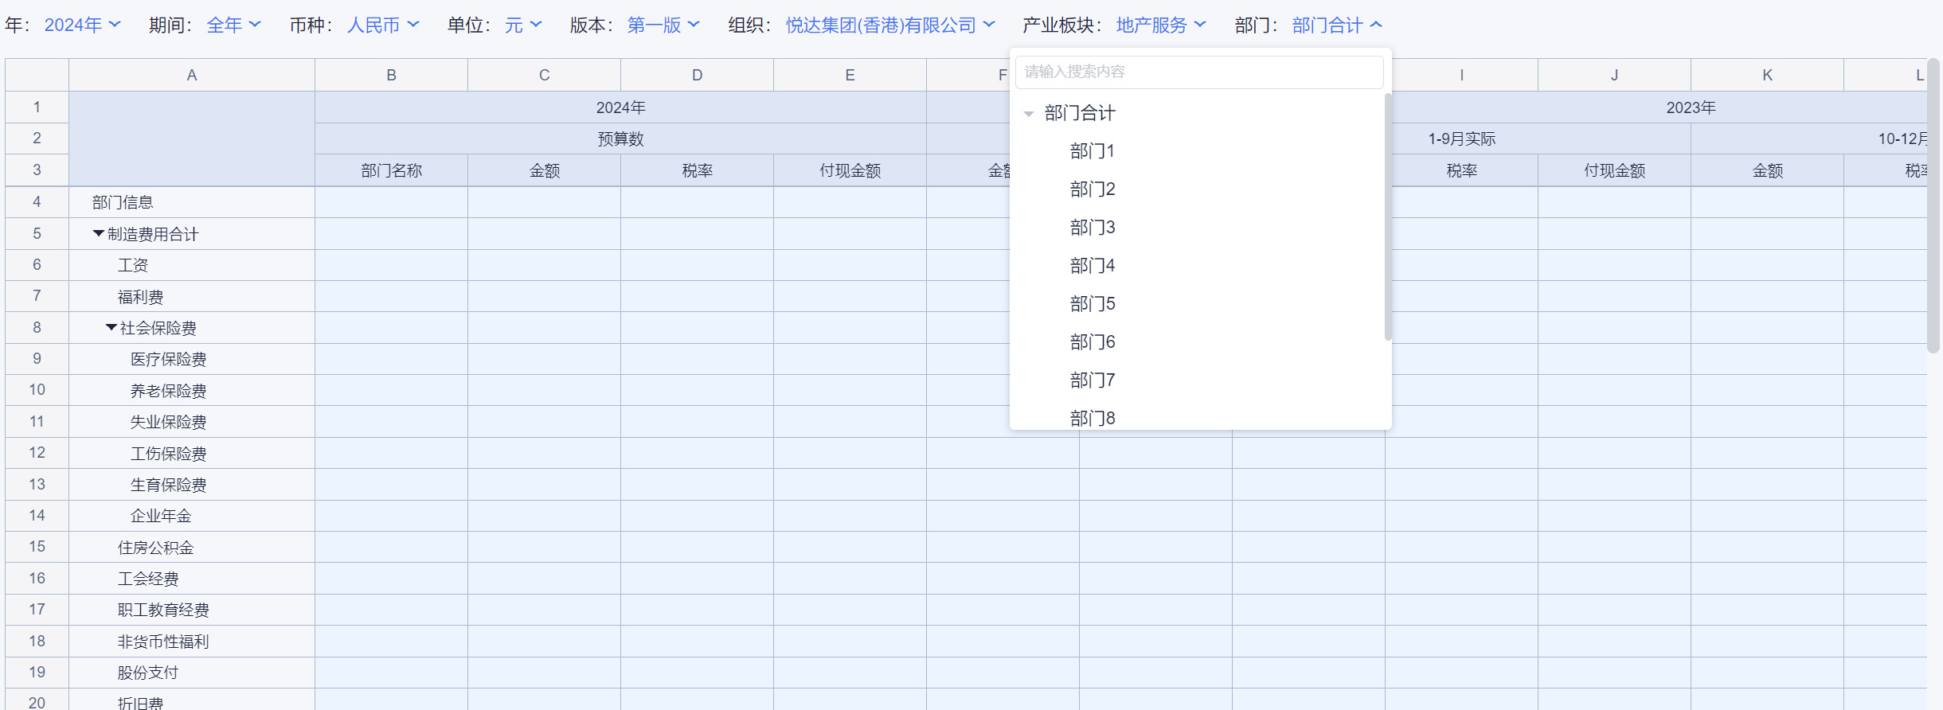Image resolution: width=1943 pixels, height=710 pixels.
Task: Open the 产业板块 地产服务 dropdown
Action: [x=1160, y=25]
